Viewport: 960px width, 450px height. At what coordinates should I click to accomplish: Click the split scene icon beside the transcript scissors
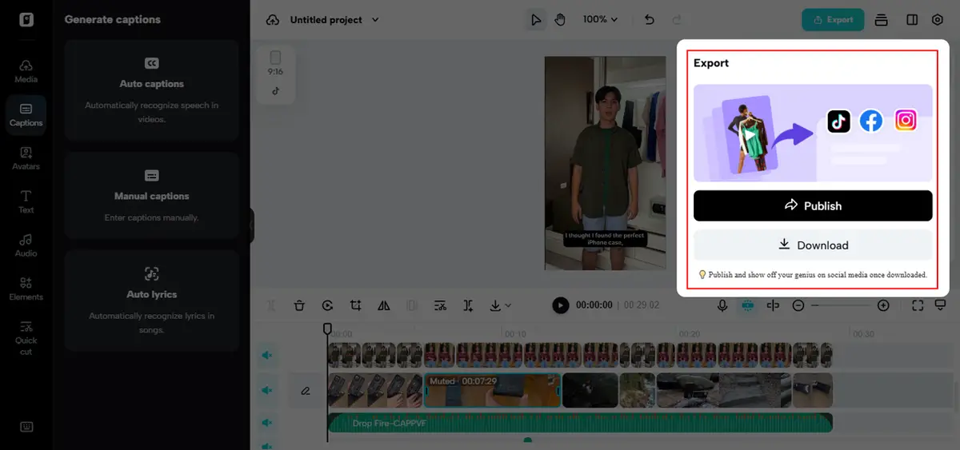[x=468, y=305]
